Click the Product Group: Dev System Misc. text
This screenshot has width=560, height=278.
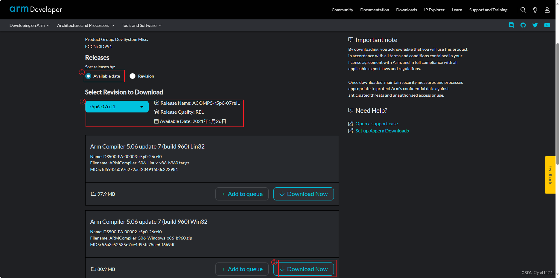(117, 39)
